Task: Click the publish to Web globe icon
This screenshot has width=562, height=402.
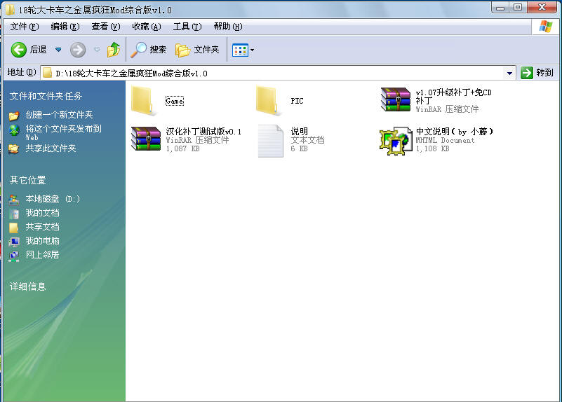Action: pos(14,130)
